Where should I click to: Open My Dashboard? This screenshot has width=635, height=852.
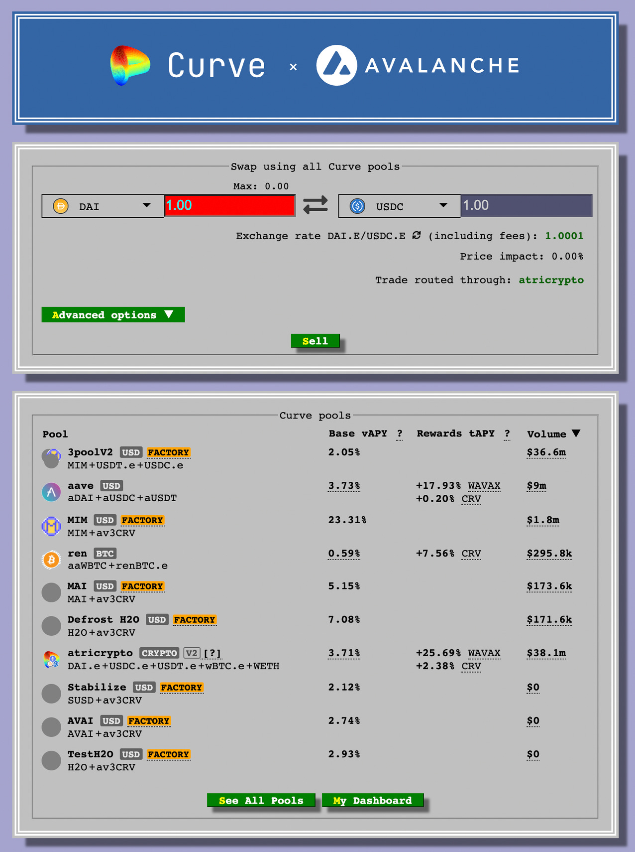[373, 800]
